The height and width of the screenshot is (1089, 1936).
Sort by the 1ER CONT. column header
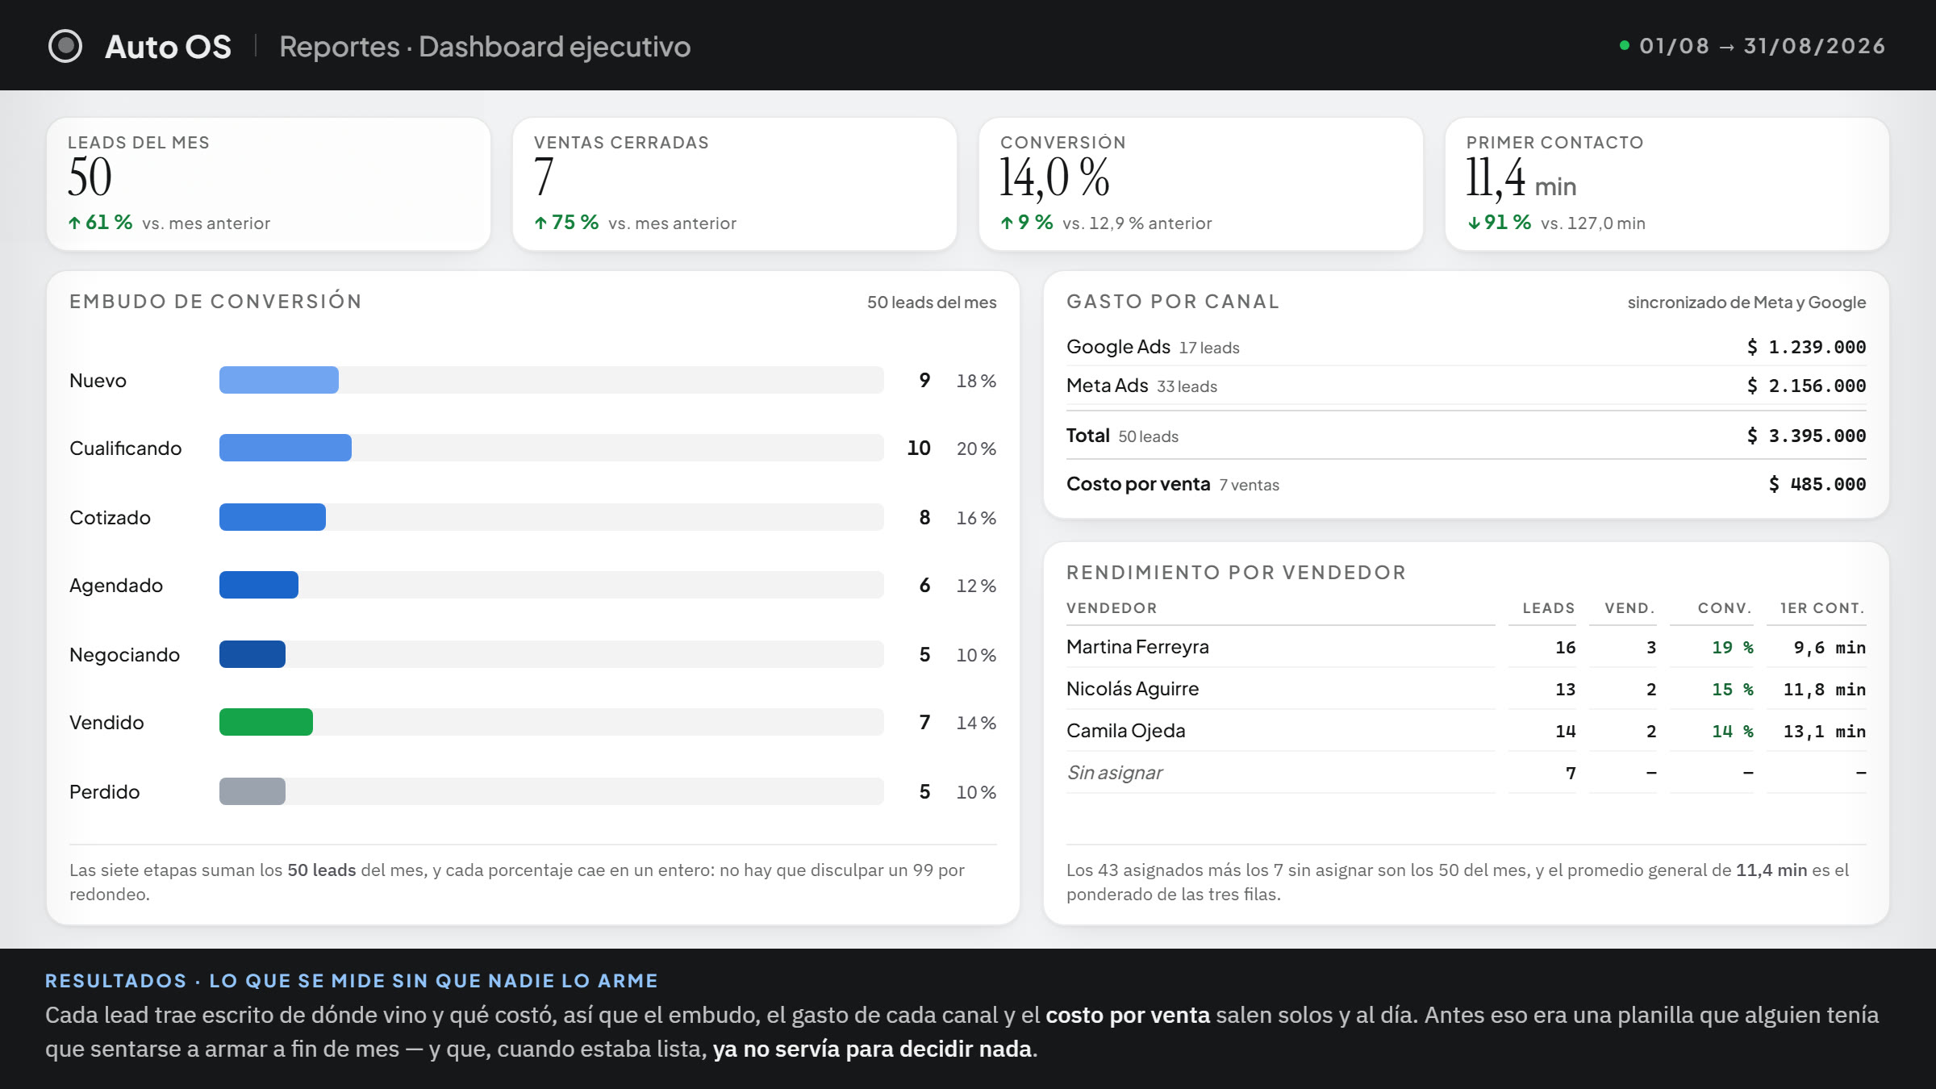[1822, 608]
